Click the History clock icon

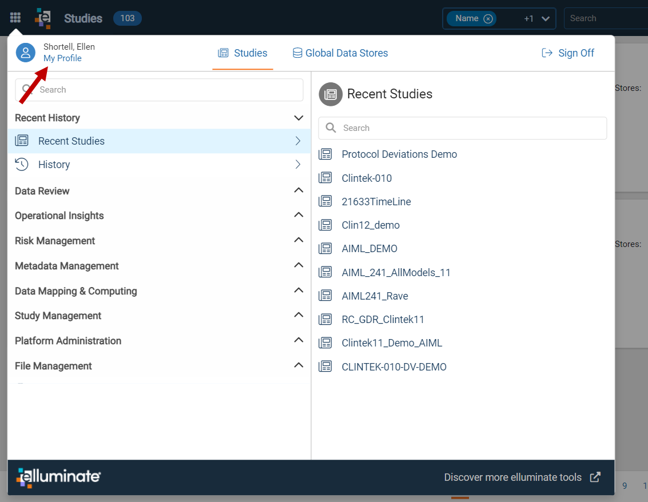(22, 165)
